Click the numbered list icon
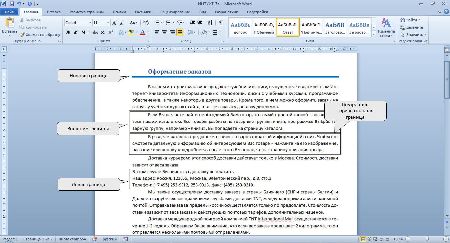Image resolution: width=450 pixels, height=243 pixels. pos(168,23)
